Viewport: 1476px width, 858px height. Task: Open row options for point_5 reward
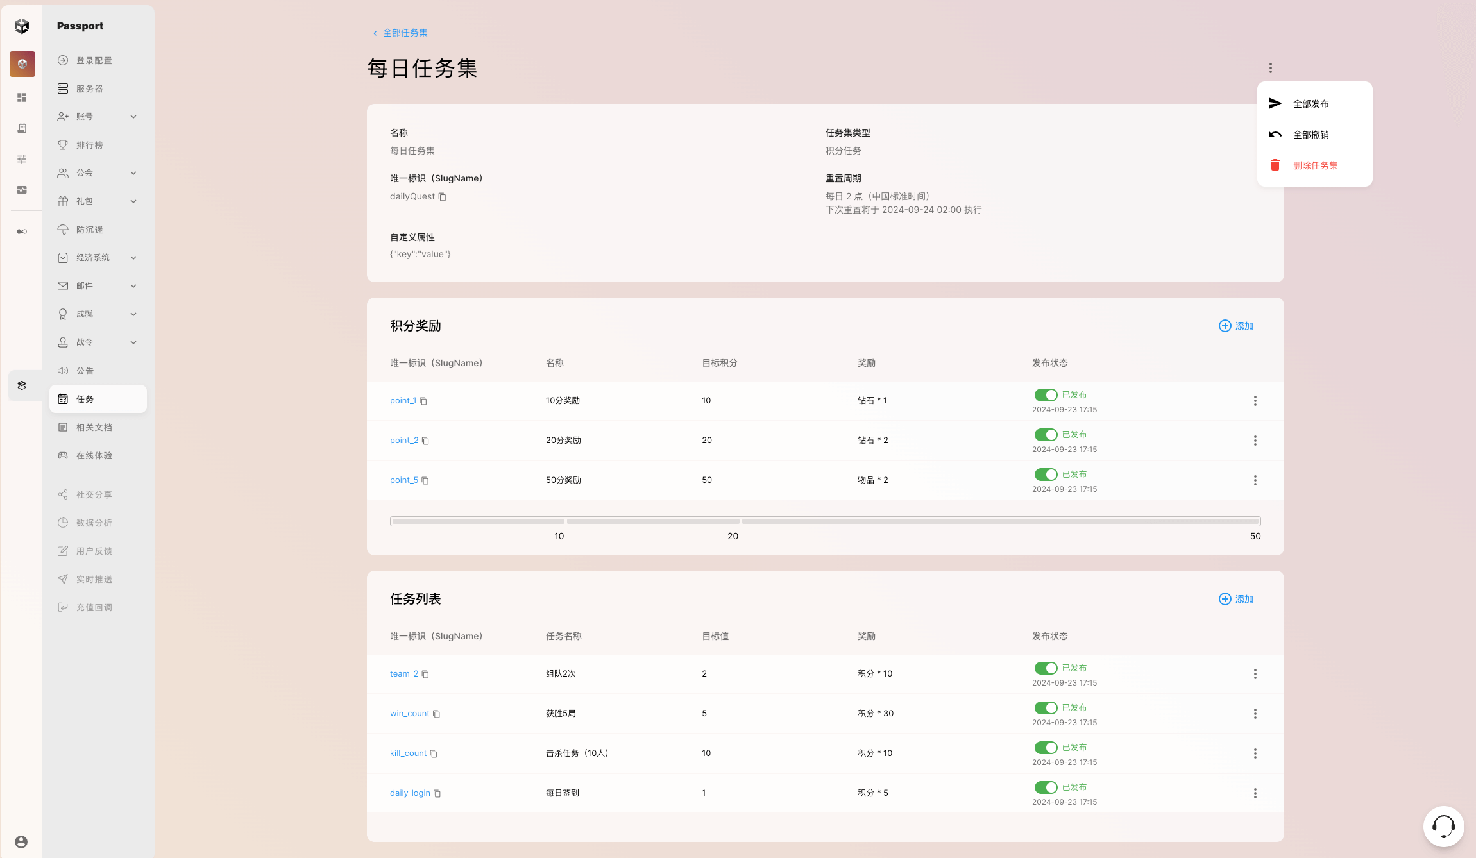tap(1255, 480)
